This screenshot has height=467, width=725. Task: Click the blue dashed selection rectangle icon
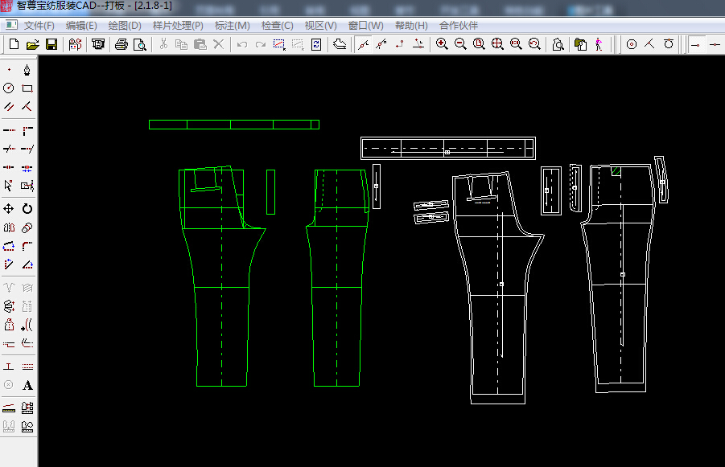point(279,44)
